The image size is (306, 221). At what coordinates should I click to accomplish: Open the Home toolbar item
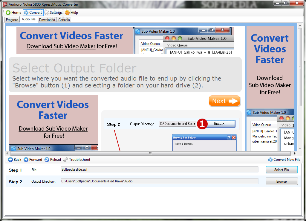[x=13, y=13]
